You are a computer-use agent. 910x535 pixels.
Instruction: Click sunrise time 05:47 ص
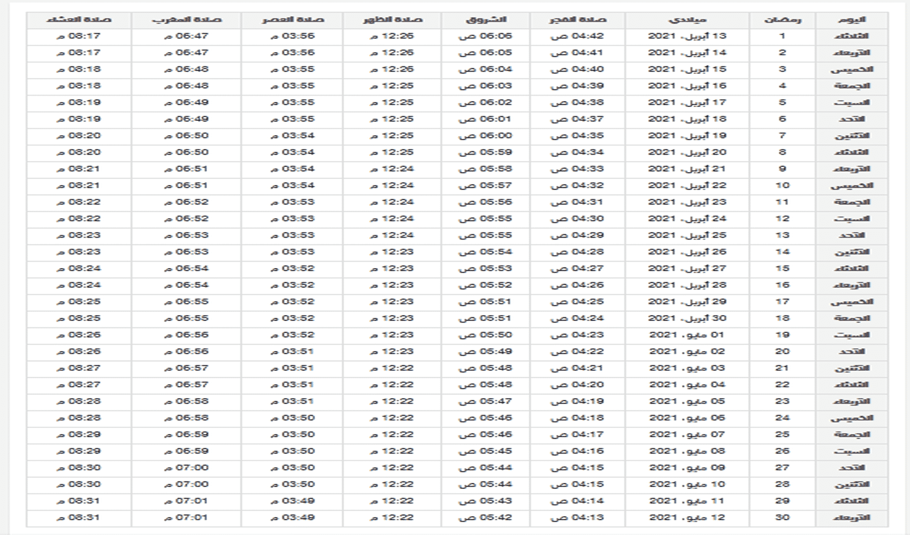click(486, 401)
